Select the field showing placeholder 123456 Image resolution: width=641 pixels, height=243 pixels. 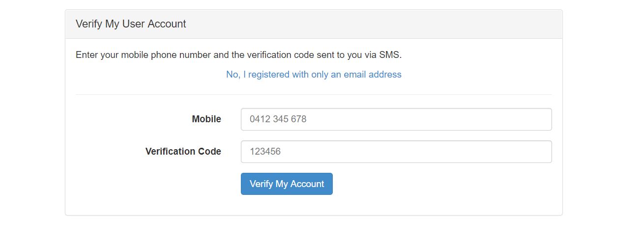tap(396, 152)
